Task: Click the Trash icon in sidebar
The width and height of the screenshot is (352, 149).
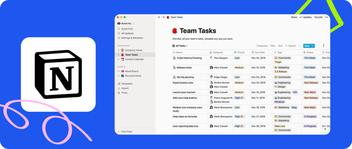Action: click(x=119, y=92)
